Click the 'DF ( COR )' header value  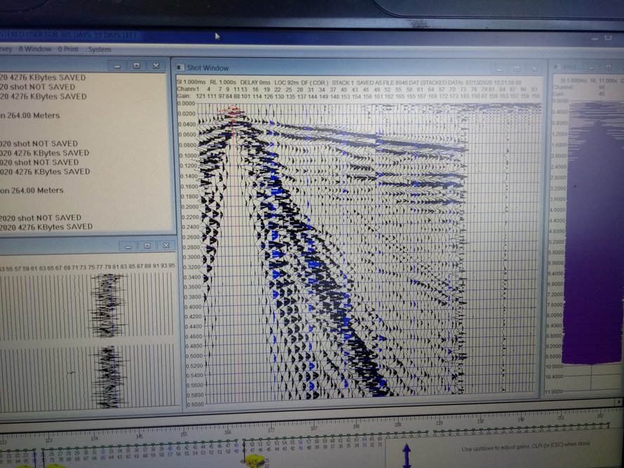(x=314, y=83)
